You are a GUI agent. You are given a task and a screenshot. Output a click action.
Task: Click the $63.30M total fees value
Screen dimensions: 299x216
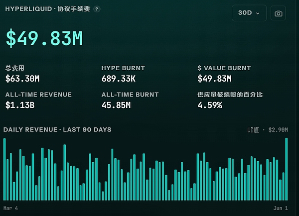pyautogui.click(x=22, y=79)
